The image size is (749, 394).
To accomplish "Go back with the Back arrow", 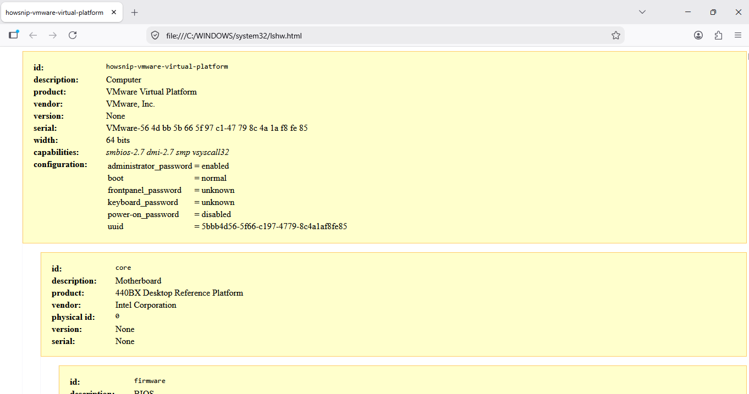I will click(33, 35).
